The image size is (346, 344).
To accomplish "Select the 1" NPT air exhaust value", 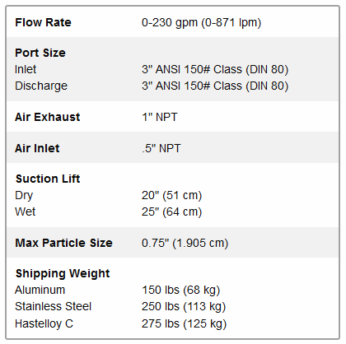I will click(160, 117).
